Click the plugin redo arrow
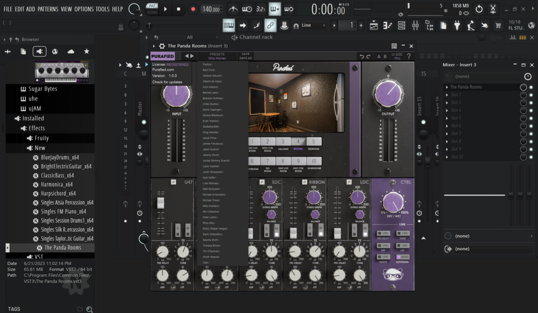 (x=368, y=57)
